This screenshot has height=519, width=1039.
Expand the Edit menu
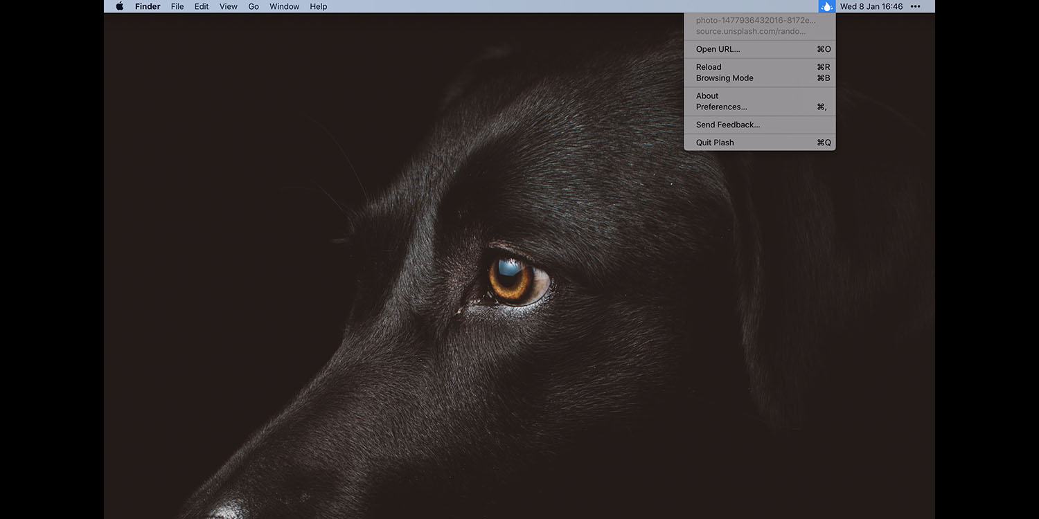(x=202, y=6)
